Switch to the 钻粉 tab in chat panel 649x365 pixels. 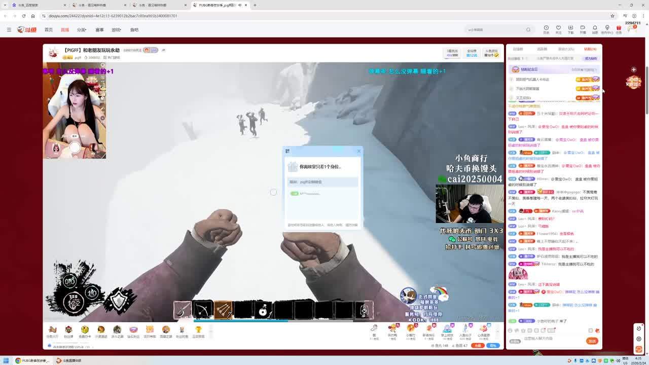tap(590, 49)
